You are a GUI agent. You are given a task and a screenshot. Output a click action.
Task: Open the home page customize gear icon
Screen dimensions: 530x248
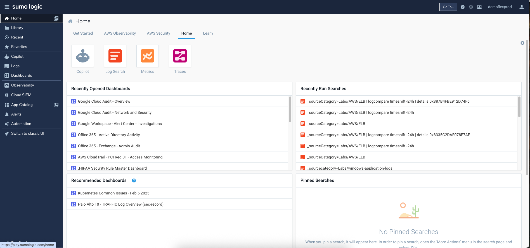click(522, 43)
